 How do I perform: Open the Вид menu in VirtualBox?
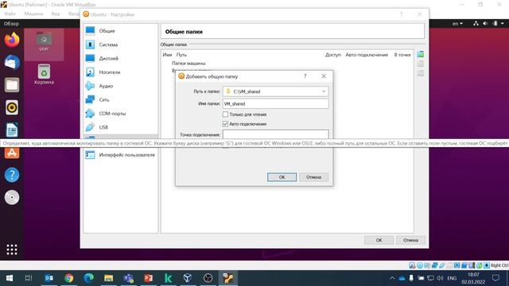(56, 14)
